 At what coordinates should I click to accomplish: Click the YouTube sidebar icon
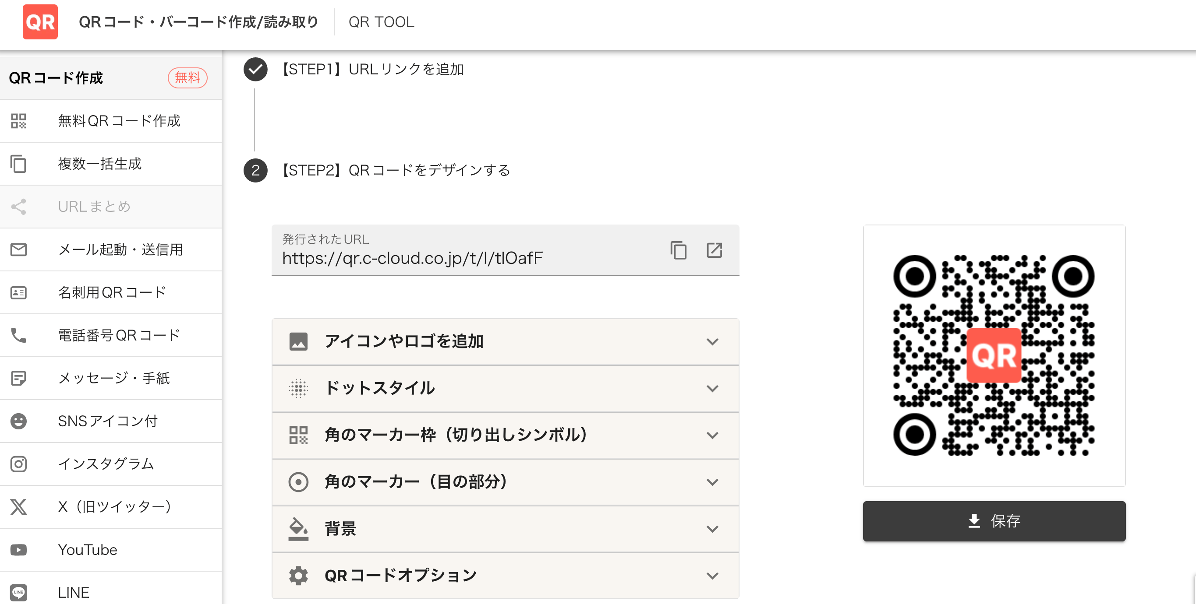[x=18, y=550]
